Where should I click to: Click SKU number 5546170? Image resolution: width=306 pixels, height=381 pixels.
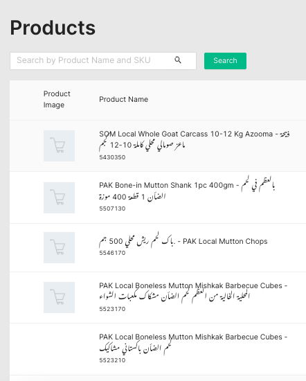(x=112, y=253)
